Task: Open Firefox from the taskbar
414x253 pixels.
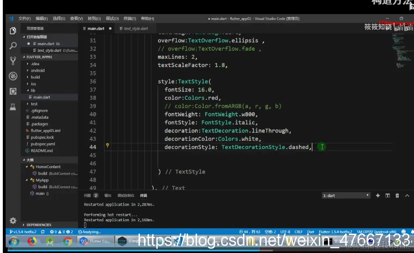Action: point(32,241)
